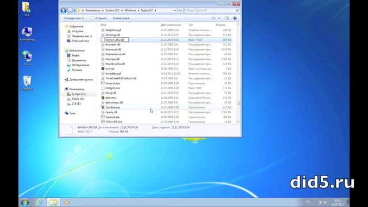The height and width of the screenshot is (207, 368).
Task: Toggle the preview pane button
Action: point(227,18)
